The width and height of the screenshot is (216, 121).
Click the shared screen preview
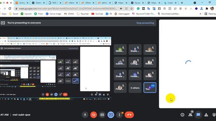[x=55, y=69]
